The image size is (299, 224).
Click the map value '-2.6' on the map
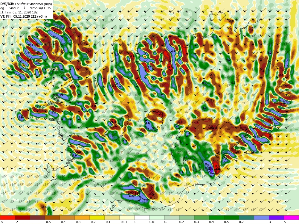click(x=54, y=109)
